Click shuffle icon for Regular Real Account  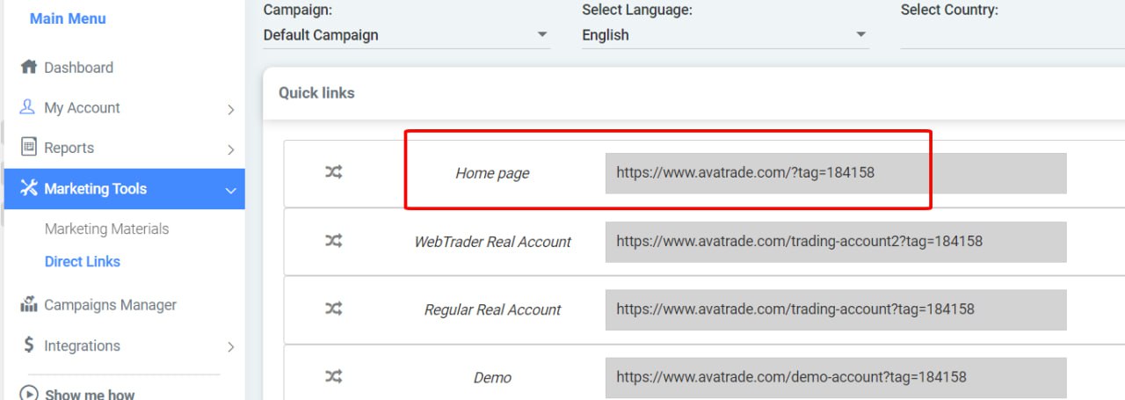point(333,309)
